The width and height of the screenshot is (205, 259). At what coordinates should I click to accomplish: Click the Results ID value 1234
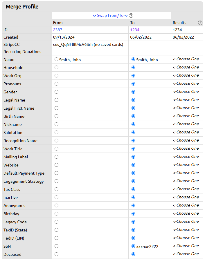[x=177, y=30]
